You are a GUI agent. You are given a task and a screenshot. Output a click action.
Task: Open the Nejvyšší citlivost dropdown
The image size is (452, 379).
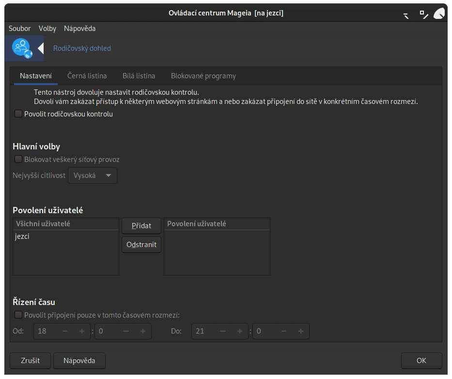coord(93,175)
